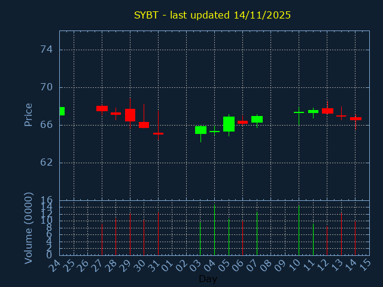Select the Price axis label
The width and height of the screenshot is (383, 287).
pos(28,115)
